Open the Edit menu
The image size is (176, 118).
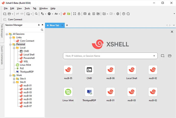click(12, 8)
